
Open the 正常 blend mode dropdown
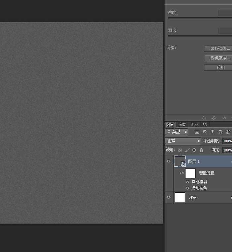pyautogui.click(x=183, y=141)
